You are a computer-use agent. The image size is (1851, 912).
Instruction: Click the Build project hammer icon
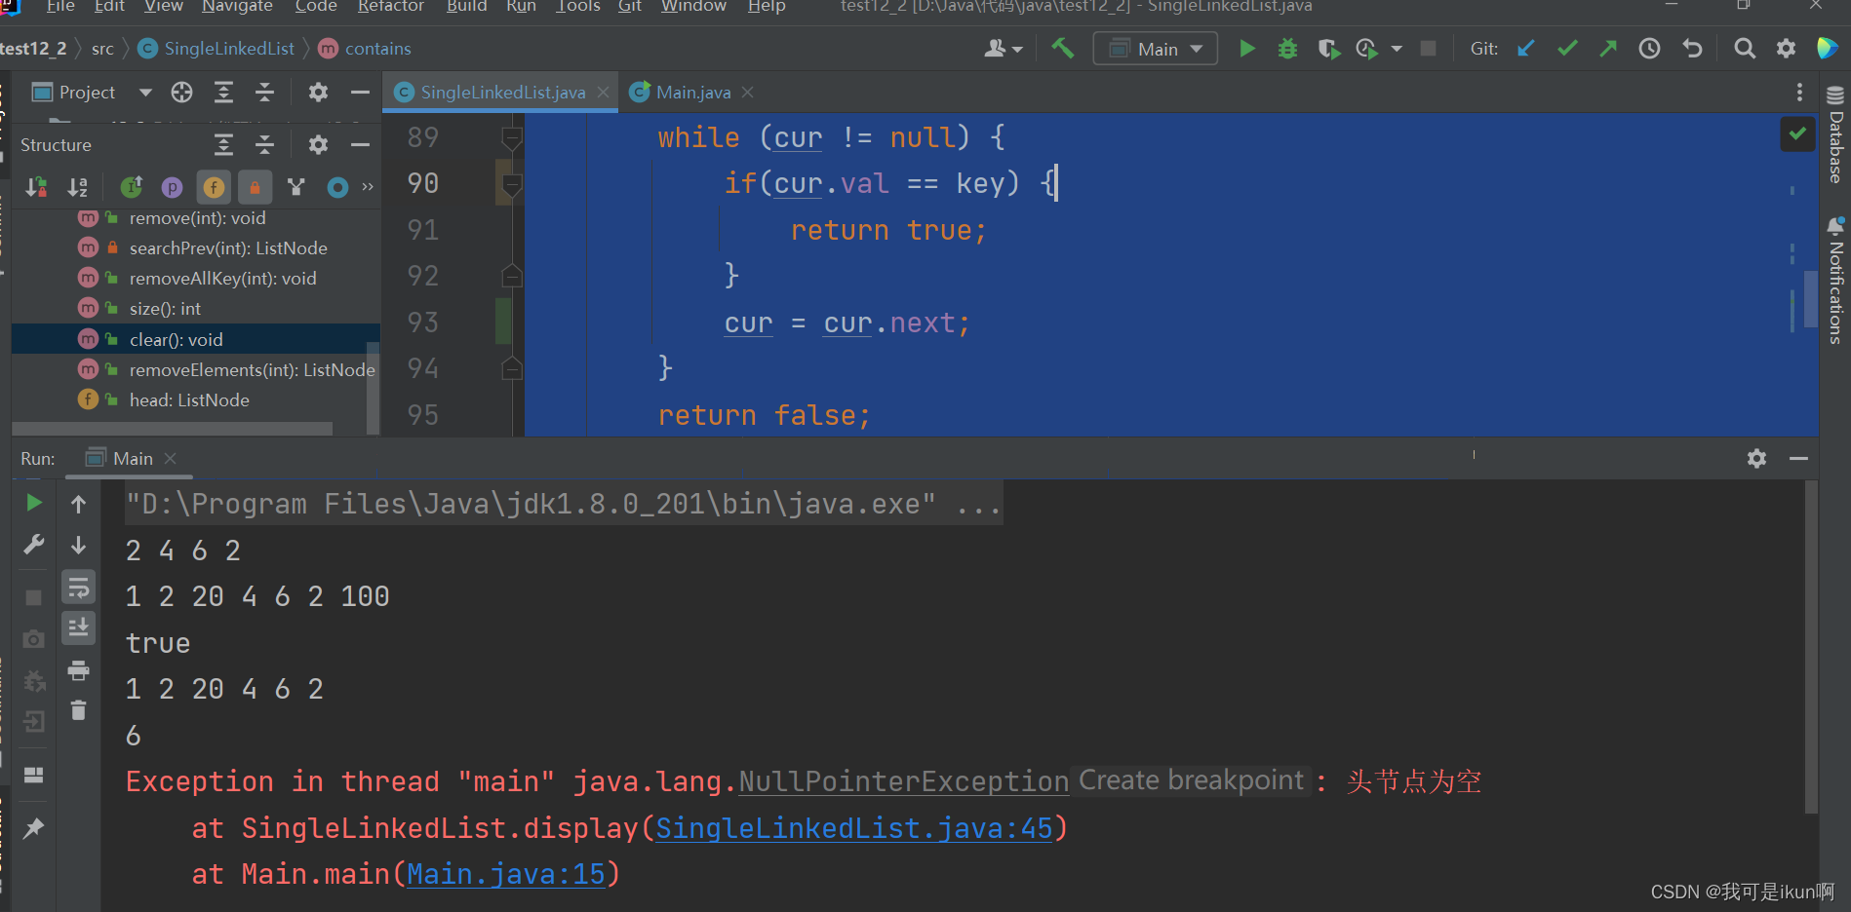click(1062, 48)
